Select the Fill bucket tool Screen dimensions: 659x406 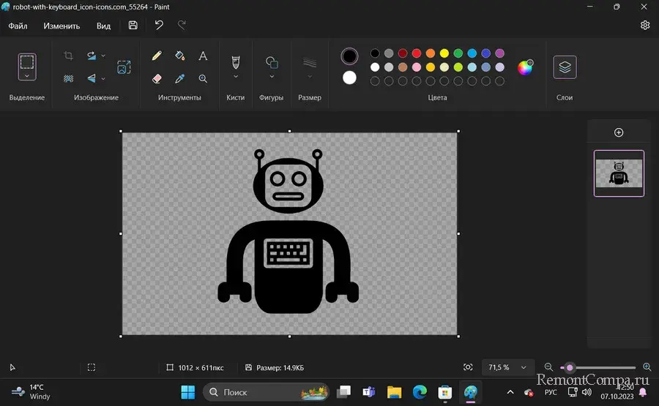pos(179,56)
